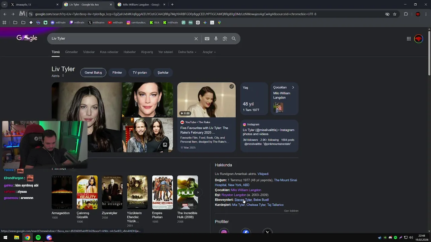This screenshot has height=242, width=431.
Task: Open The Incredible Hulk poster
Action: pos(188,192)
